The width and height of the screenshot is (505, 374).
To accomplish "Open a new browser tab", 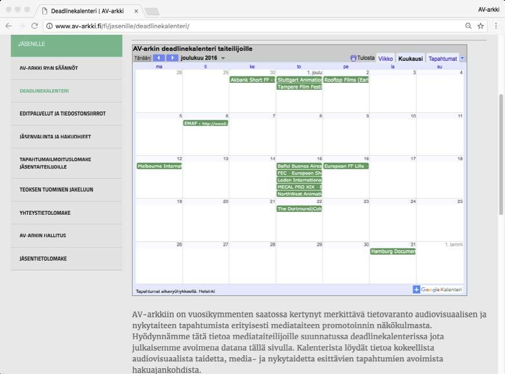I will 152,12.
